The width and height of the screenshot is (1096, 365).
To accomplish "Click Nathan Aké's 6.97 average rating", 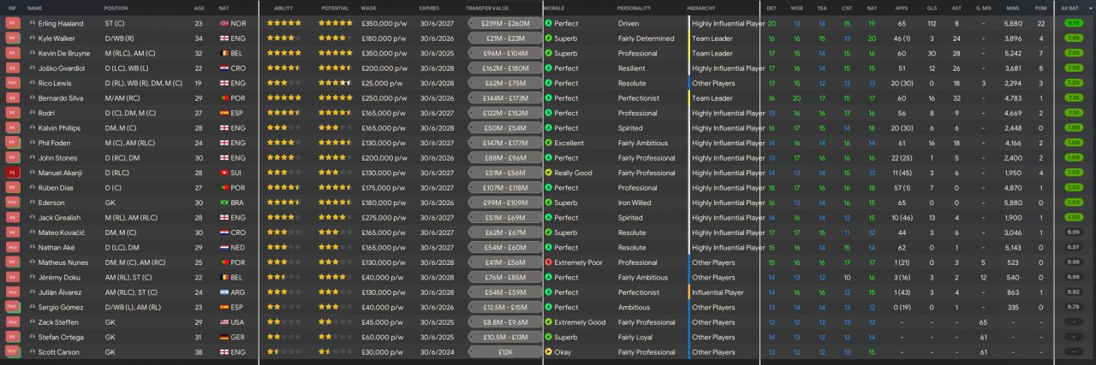I will pos(1073,248).
